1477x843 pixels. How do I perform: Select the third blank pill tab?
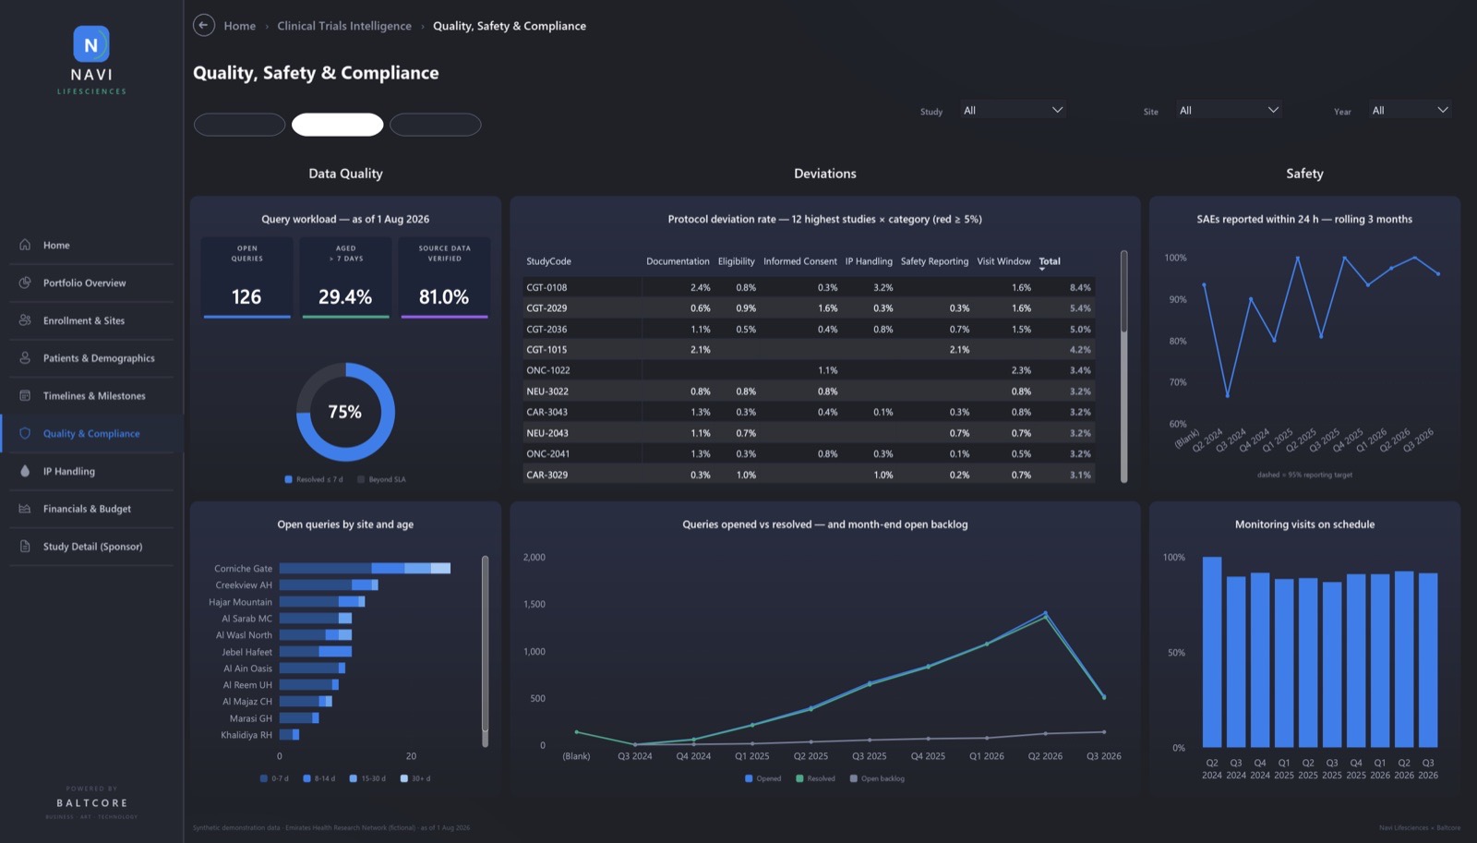click(x=436, y=125)
